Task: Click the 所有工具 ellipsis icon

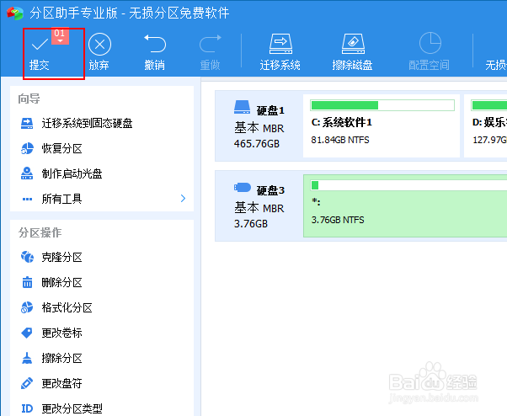Action: (27, 199)
